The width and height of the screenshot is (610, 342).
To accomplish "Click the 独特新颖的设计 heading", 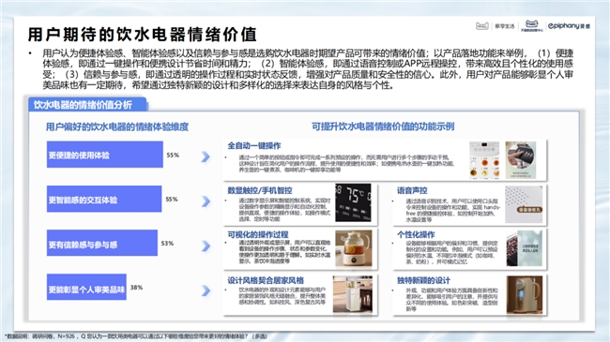I will (423, 280).
